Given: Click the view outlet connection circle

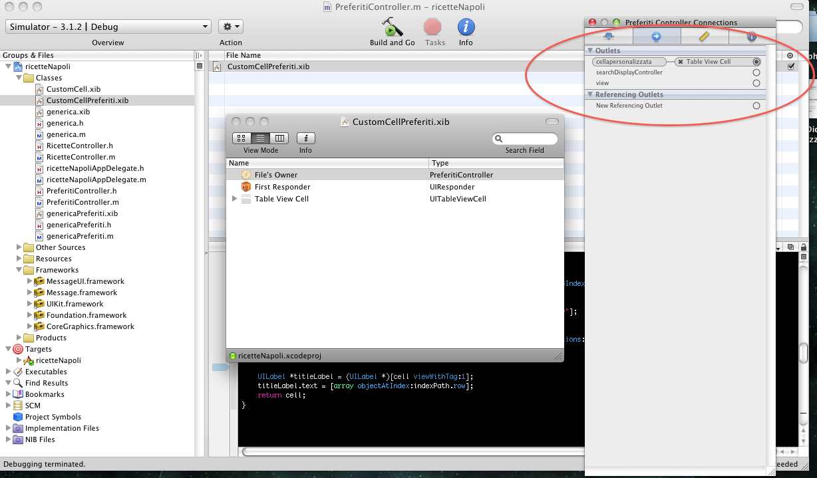Looking at the screenshot, I should [x=756, y=83].
